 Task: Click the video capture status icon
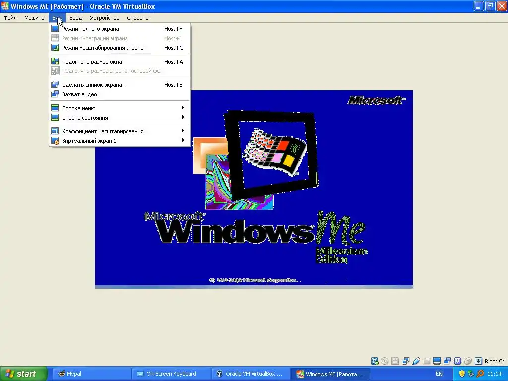(447, 361)
